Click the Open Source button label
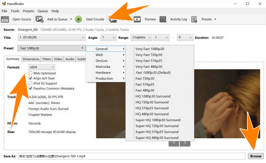Viewport: 266px width, 163px height. point(22,19)
